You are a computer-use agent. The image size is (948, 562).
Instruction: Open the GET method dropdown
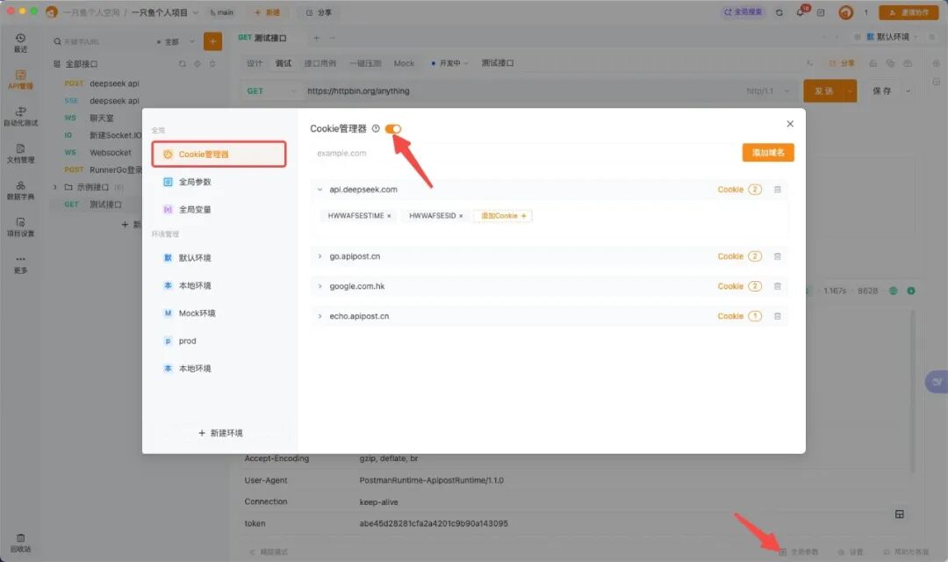(x=270, y=90)
